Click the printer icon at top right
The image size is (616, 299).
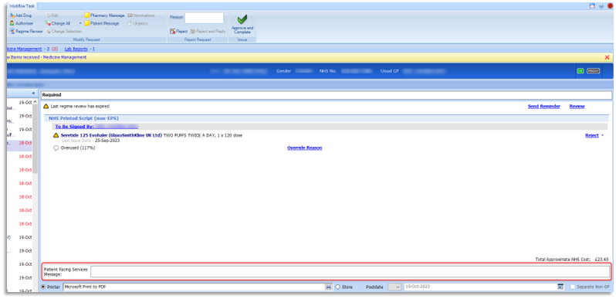(x=601, y=6)
